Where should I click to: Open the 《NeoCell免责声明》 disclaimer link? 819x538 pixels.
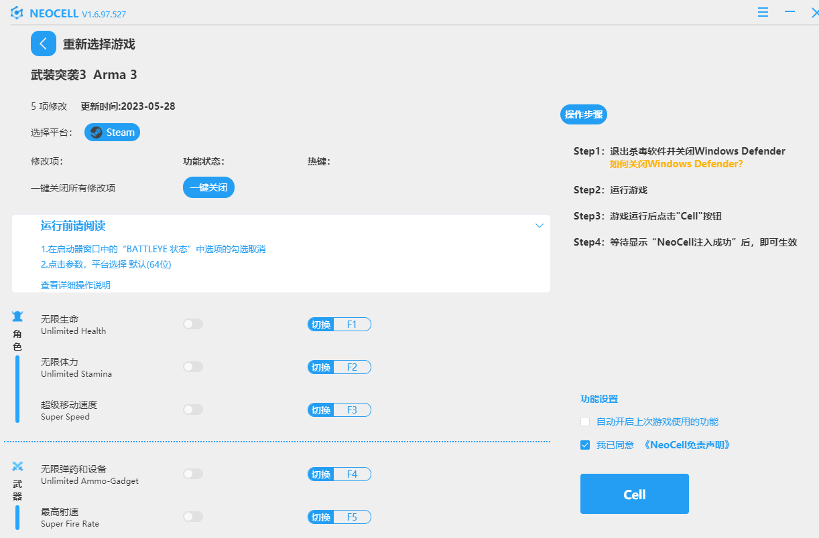pos(687,445)
